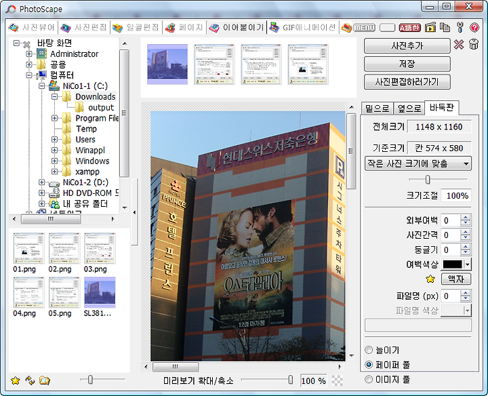Open the 작은 사진 크기에 맞춤 dropdown

pyautogui.click(x=418, y=163)
